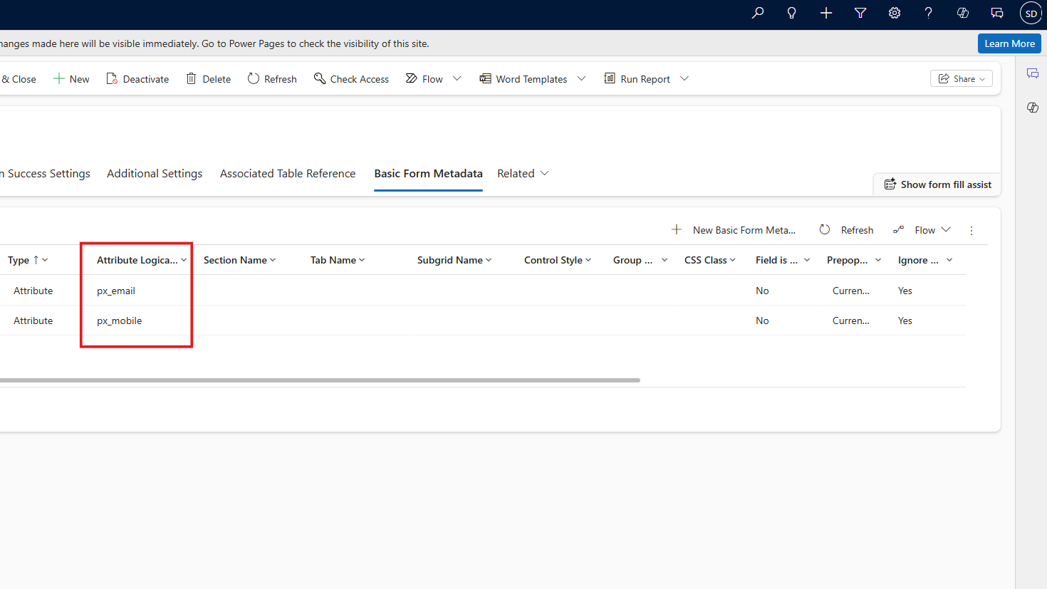Click the Deactivate command
The image size is (1047, 589).
(137, 79)
